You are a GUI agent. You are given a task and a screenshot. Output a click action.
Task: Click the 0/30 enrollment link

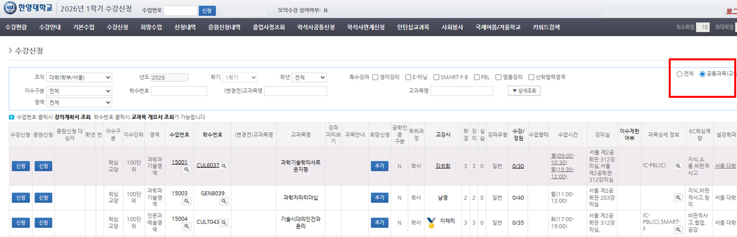[x=518, y=166]
